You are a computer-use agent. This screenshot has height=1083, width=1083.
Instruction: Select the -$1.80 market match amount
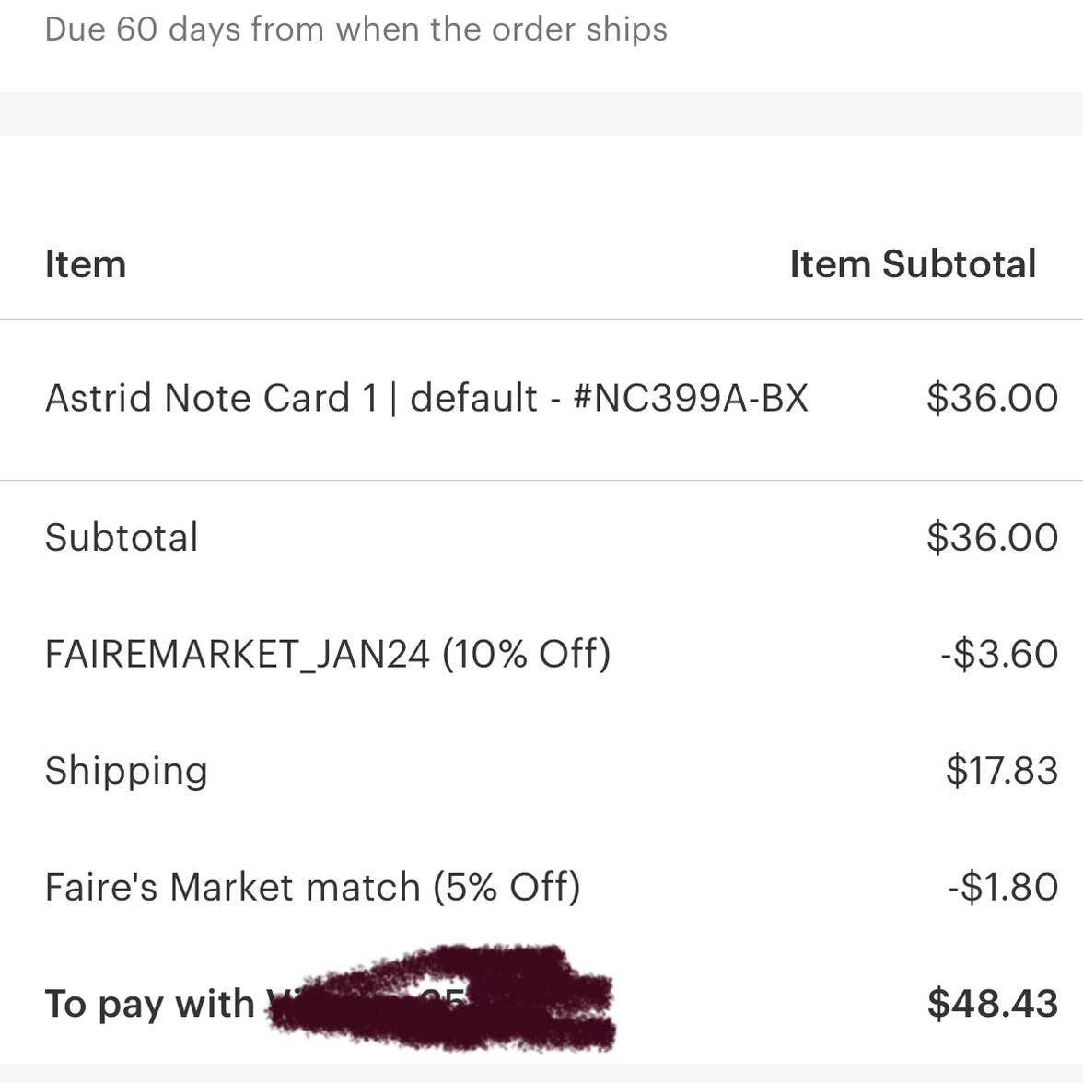tap(1003, 888)
